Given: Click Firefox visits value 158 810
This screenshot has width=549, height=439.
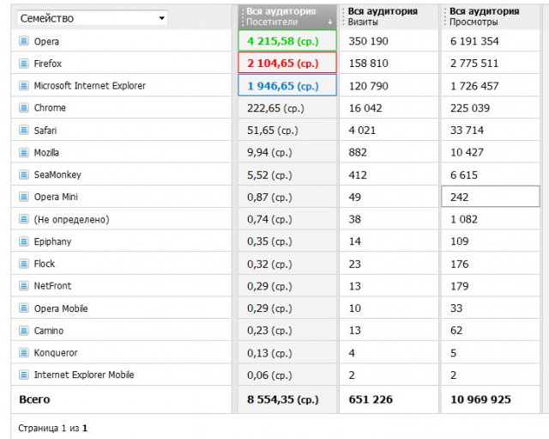Looking at the screenshot, I should (368, 63).
